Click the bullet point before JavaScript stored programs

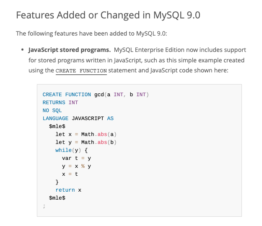coord(22,50)
